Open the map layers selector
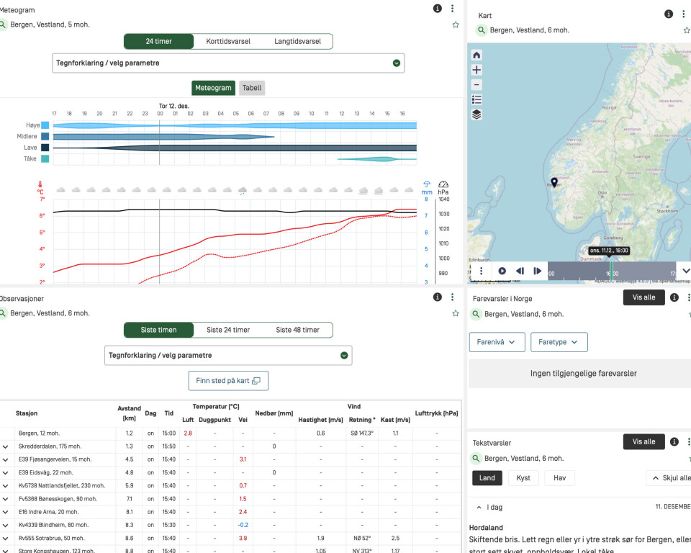The image size is (691, 553). (477, 114)
